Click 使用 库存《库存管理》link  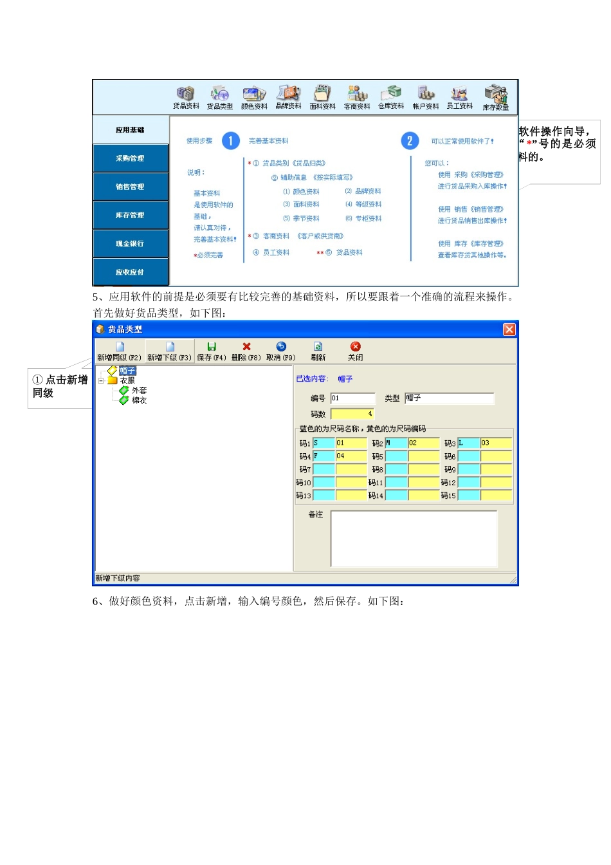point(471,244)
